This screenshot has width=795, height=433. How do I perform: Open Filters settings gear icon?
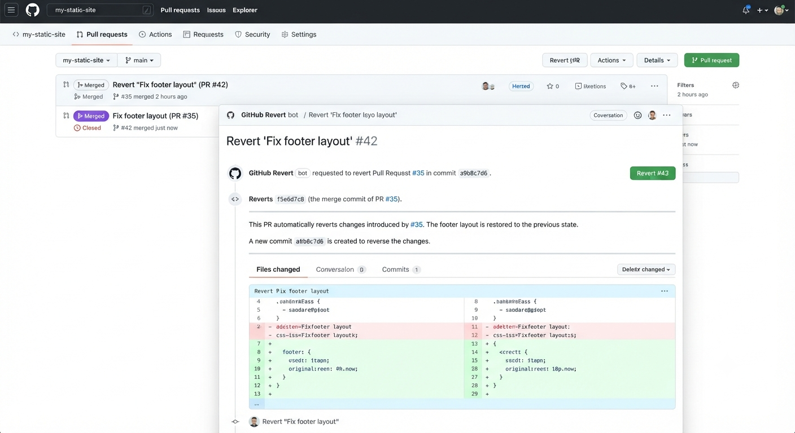736,85
